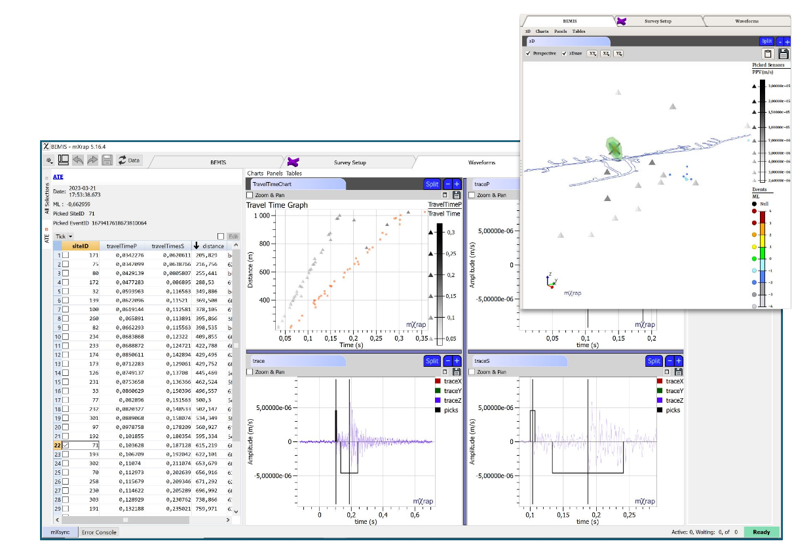
Task: Open the Panels menu above TravelTimeChart
Action: tap(274, 174)
